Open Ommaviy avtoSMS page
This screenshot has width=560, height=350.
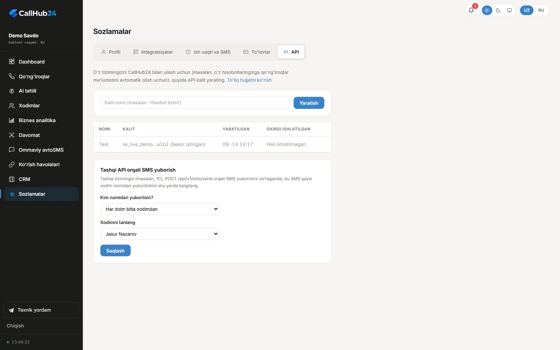pos(41,150)
